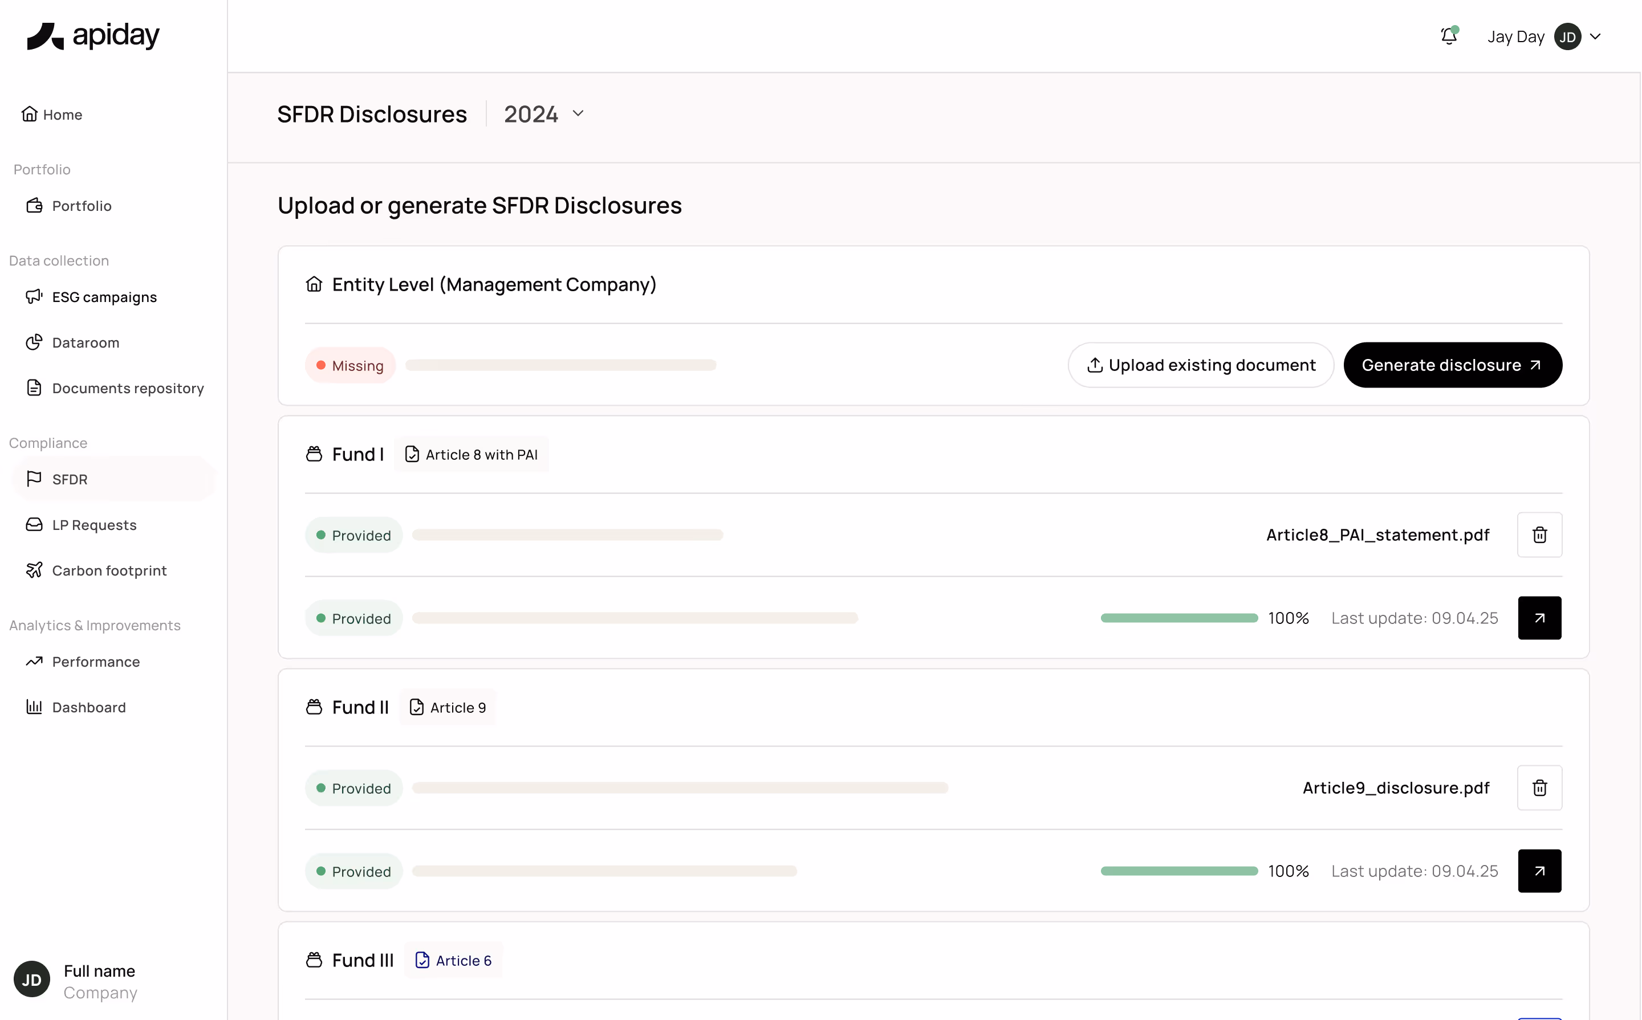1642x1020 pixels.
Task: Click the Home icon in sidebar
Action: click(29, 114)
